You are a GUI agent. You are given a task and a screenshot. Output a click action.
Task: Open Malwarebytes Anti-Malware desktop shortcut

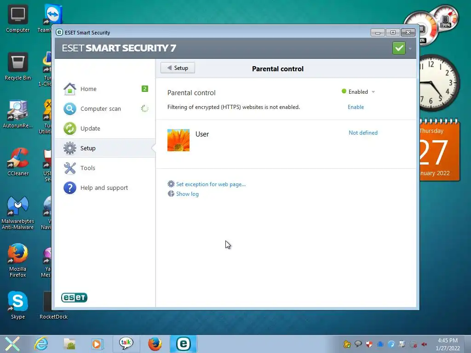18,212
